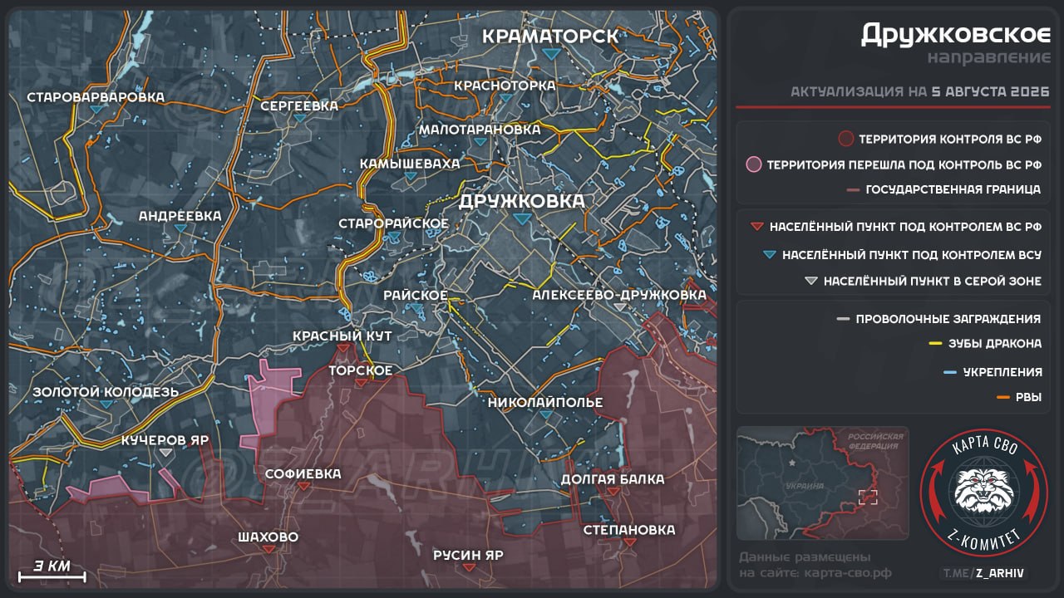The width and height of the screenshot is (1064, 598).
Task: Select the red Торское settlement marker
Action: pos(361,383)
